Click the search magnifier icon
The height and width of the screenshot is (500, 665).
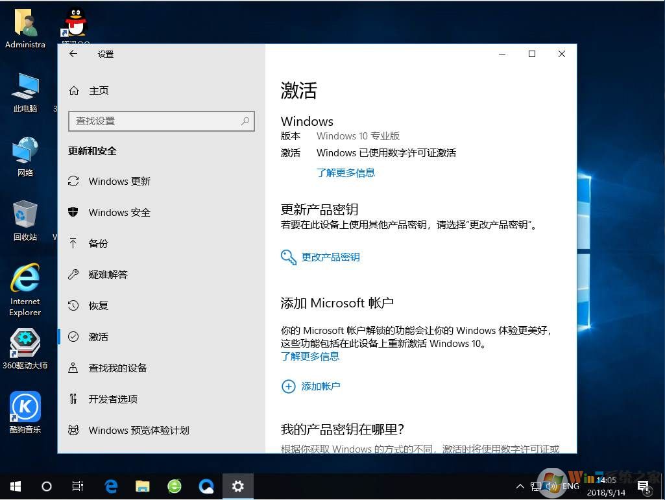tap(245, 121)
